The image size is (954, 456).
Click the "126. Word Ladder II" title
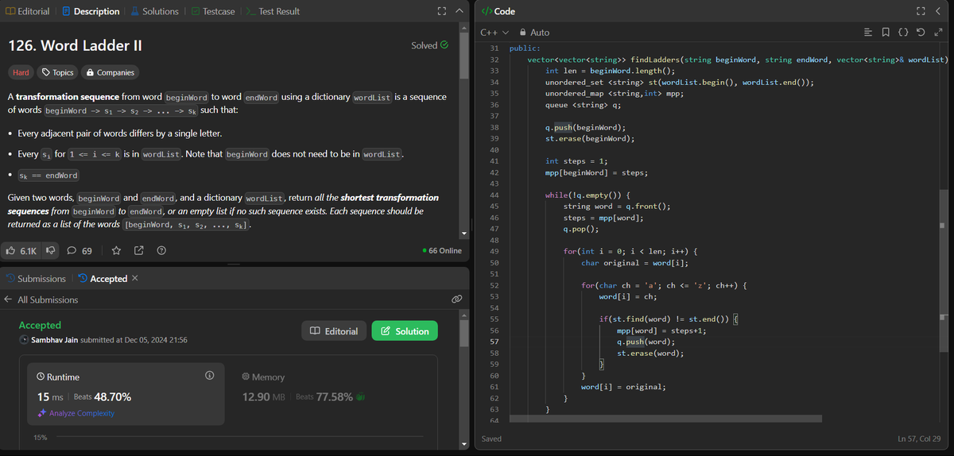[x=75, y=44]
